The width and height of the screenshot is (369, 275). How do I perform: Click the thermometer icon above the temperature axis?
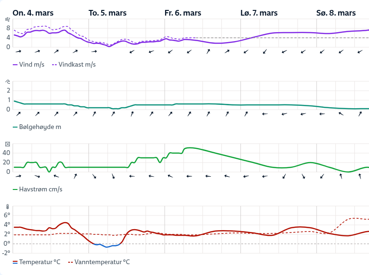click(x=7, y=206)
